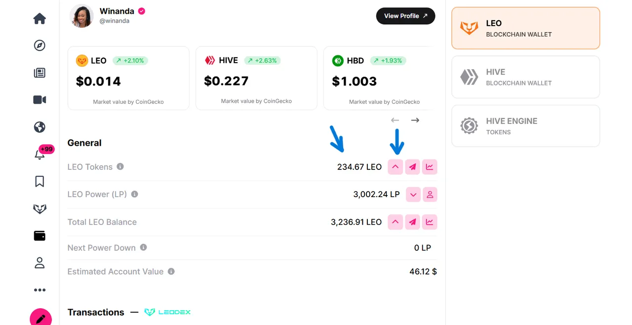Select the LEO price card

(x=128, y=78)
